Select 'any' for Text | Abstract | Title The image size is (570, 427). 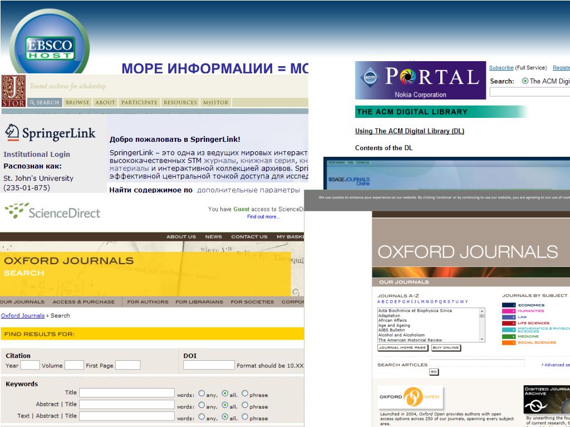(x=202, y=416)
